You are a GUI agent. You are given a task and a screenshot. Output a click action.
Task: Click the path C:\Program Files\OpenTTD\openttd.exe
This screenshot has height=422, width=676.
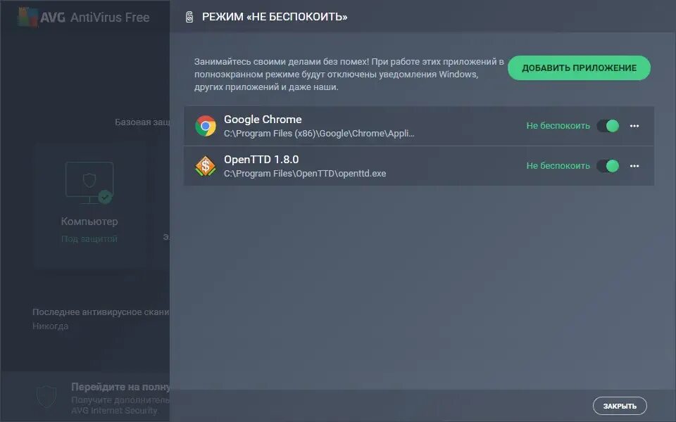pos(305,174)
